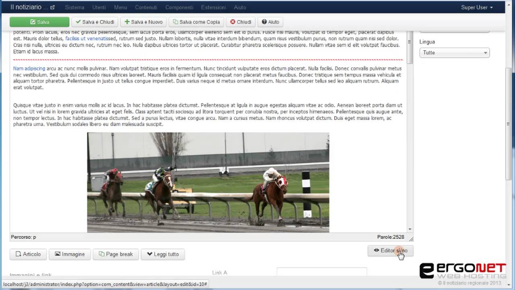
Task: Click the 'Percorso: p' path element
Action: 23,237
